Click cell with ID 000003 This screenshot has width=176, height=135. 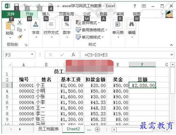(x=24, y=97)
